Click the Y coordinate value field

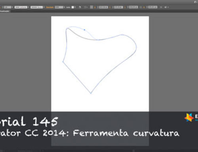118,7
